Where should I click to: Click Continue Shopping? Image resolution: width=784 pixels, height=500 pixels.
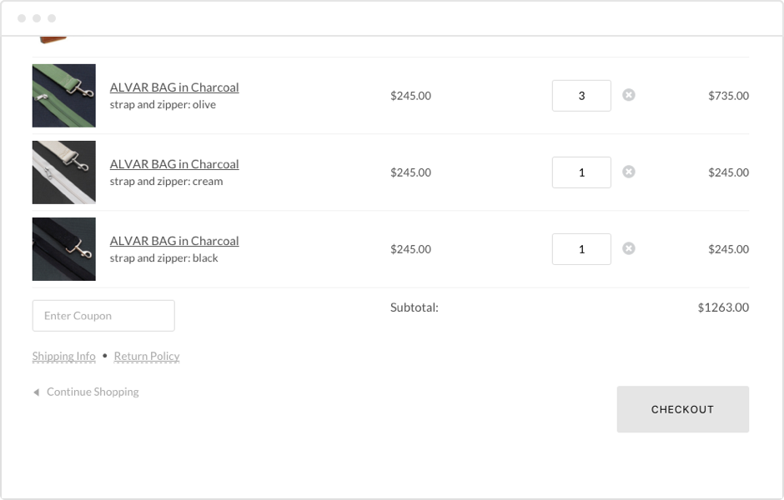tap(93, 392)
